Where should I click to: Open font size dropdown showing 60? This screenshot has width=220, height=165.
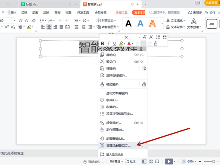tap(139, 37)
